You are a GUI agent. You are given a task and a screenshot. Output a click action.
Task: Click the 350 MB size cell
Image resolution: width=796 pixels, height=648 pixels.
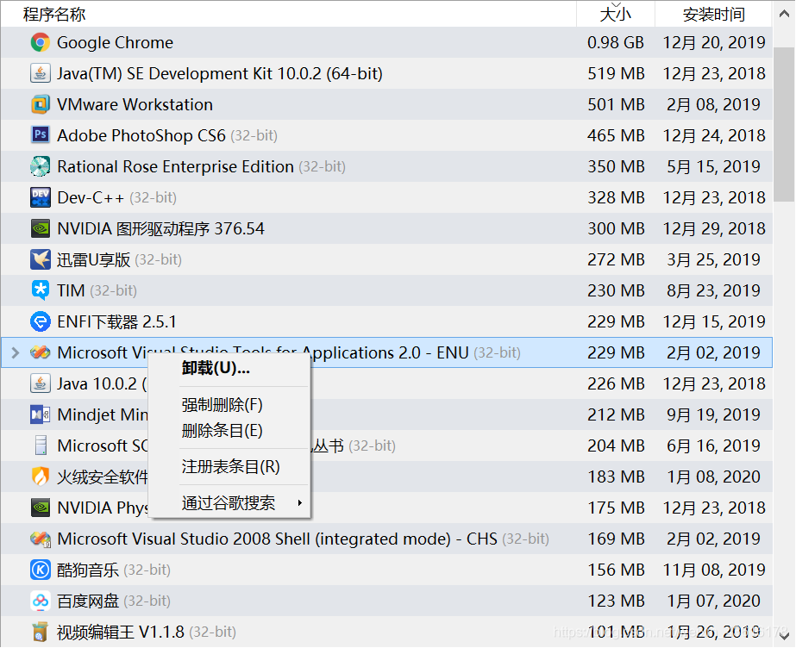pyautogui.click(x=616, y=166)
